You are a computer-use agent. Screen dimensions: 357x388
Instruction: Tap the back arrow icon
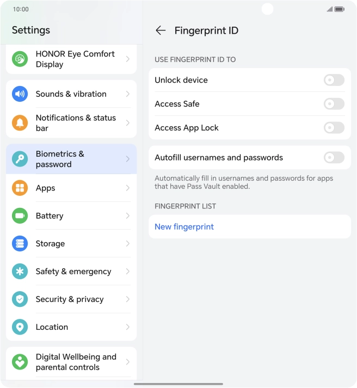coord(160,30)
